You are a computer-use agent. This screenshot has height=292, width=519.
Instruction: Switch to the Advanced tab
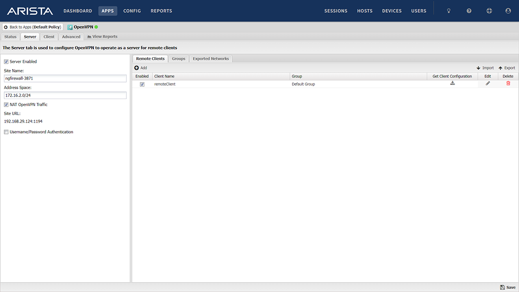click(71, 37)
